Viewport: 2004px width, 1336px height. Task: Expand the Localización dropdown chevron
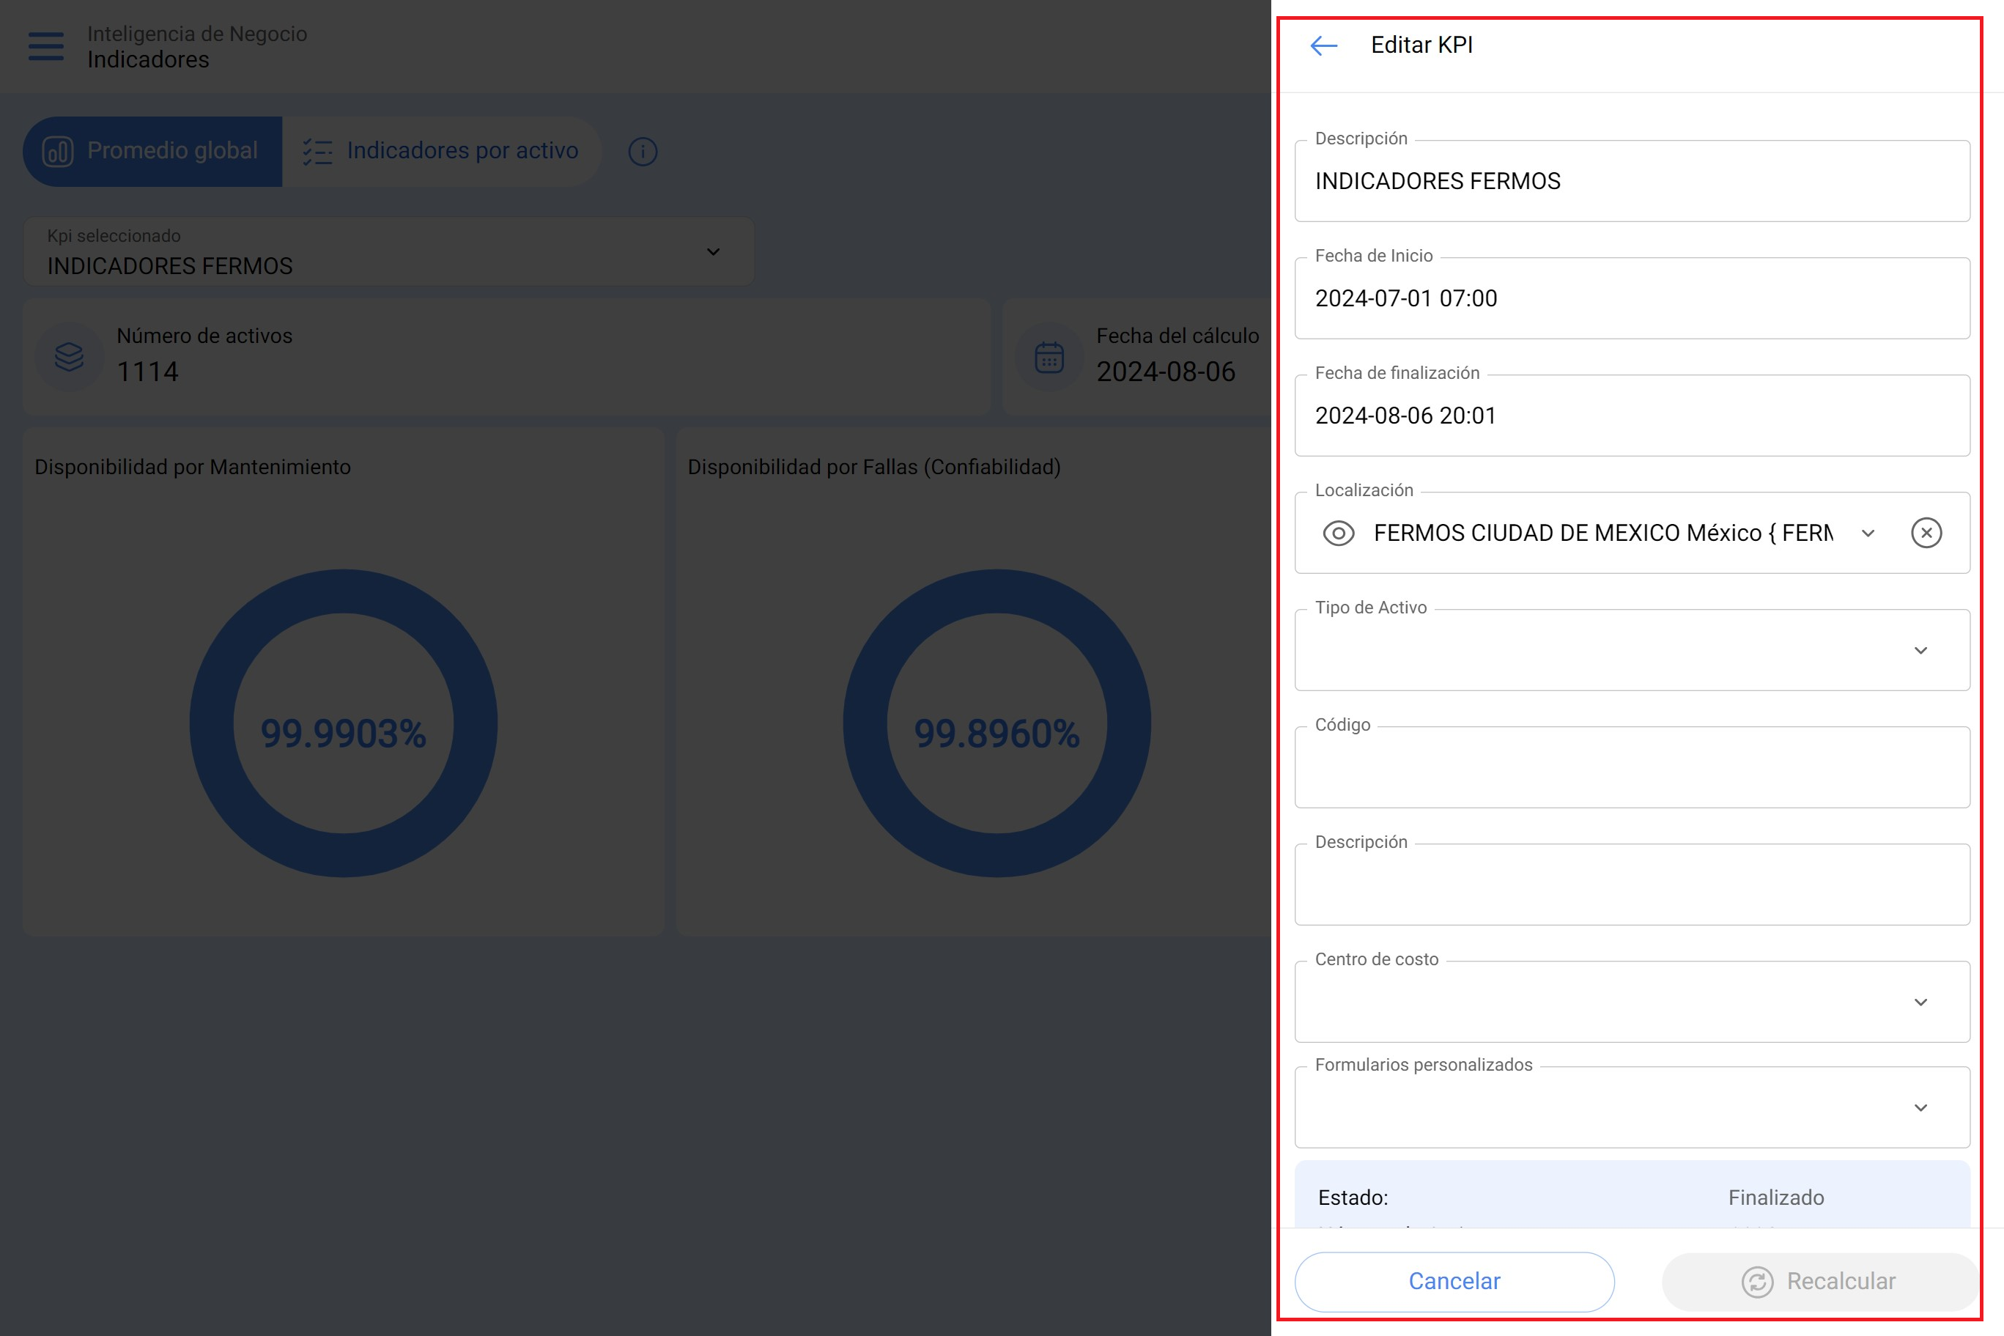tap(1868, 534)
